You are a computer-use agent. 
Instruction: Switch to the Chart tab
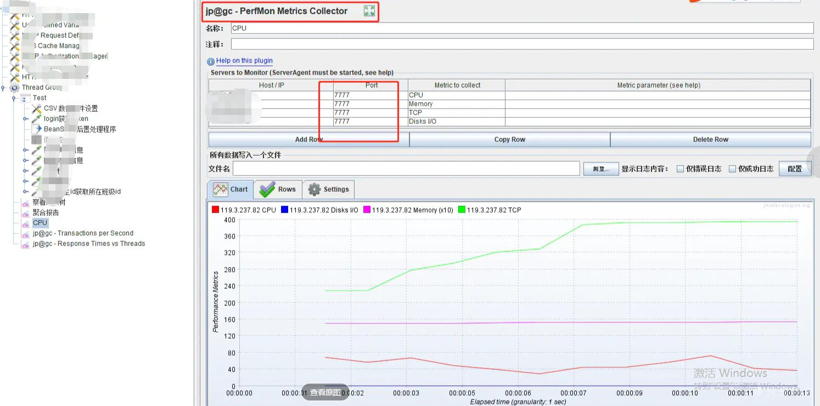point(231,190)
